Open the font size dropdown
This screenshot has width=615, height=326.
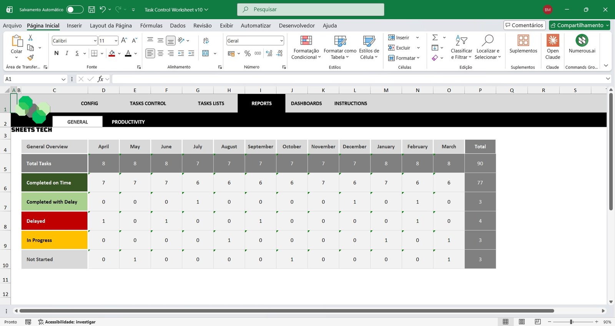(x=116, y=41)
